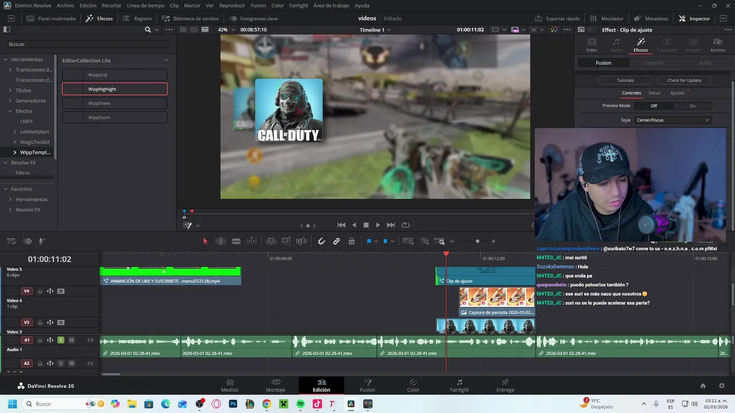Viewport: 735px width, 413px height.
Task: Collapse the EditorCollection Lite section
Action: [166, 60]
